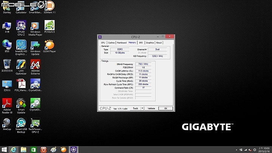Show hidden tray icons arrow
This screenshot has width=272, height=153.
(x=236, y=150)
